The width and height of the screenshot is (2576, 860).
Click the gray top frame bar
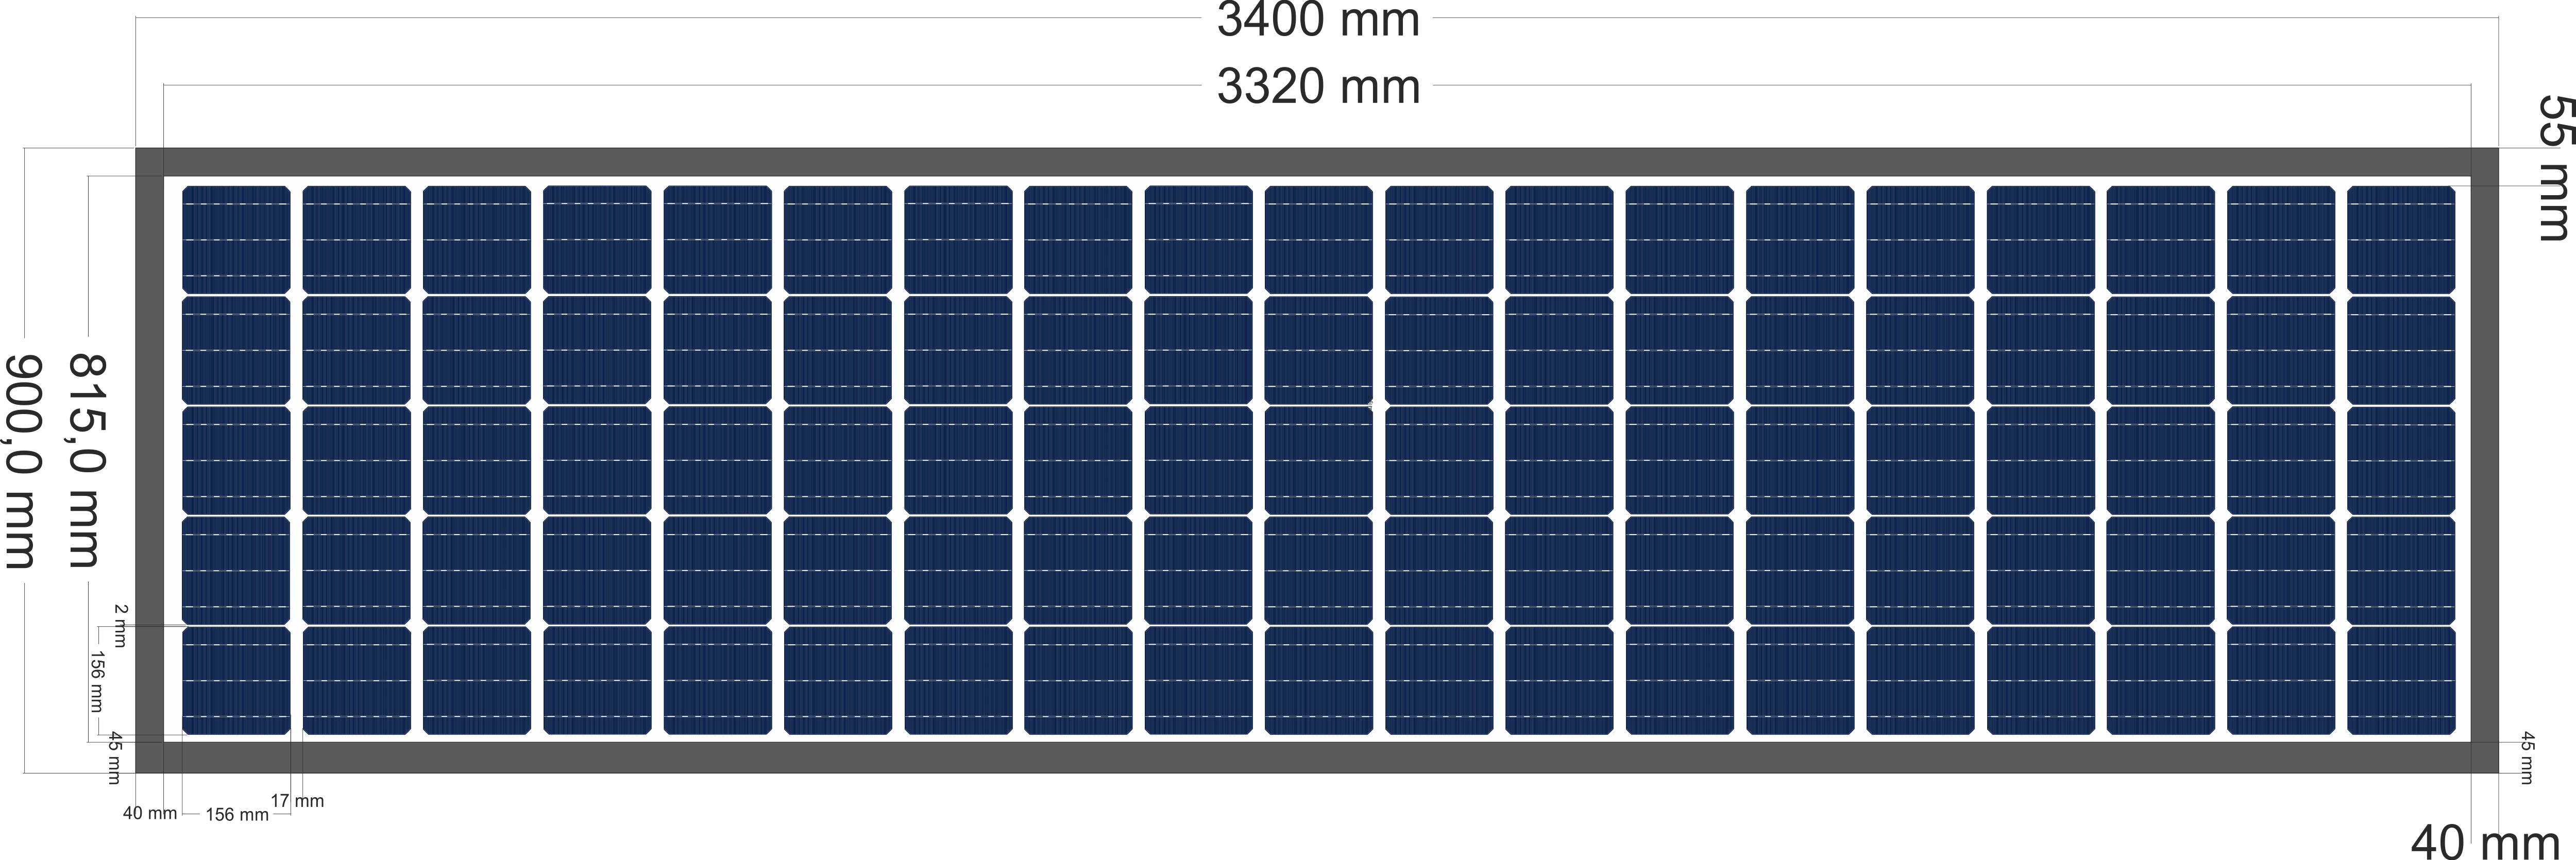(x=1300, y=161)
